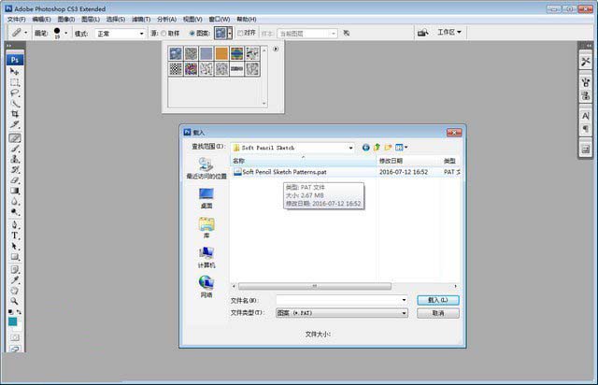598x385 pixels.
Task: Select the Zoom tool
Action: pos(15,302)
